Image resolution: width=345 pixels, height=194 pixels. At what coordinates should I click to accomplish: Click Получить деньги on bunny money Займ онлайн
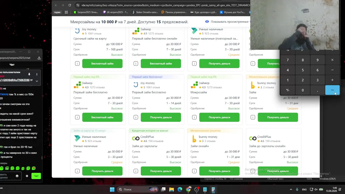click(219, 171)
